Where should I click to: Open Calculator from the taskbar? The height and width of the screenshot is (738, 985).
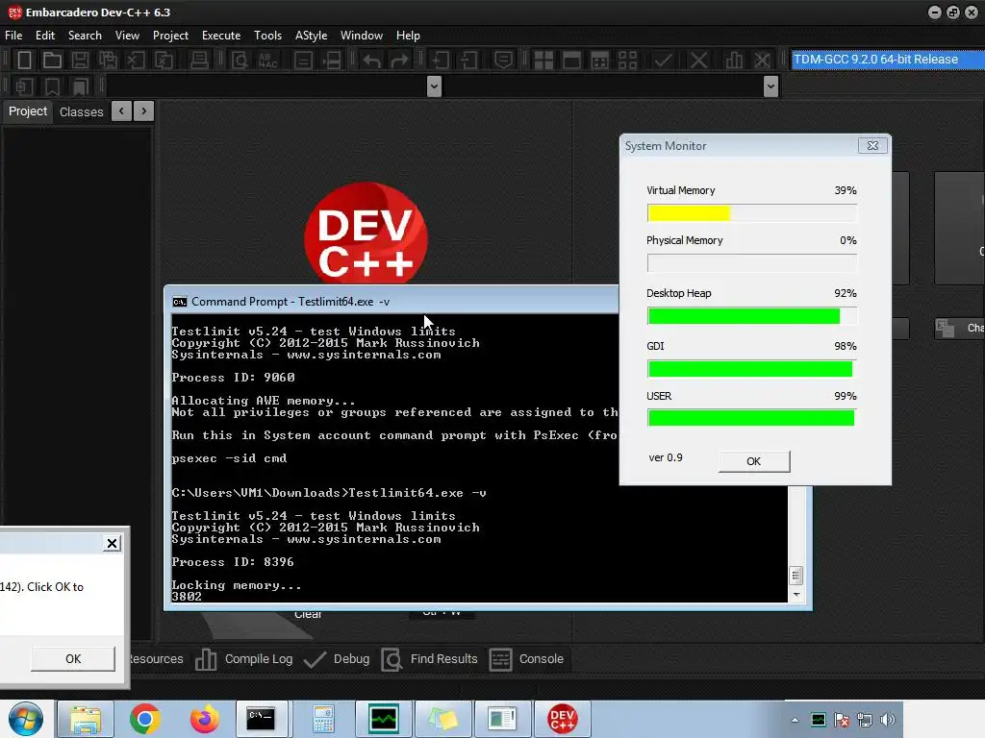pos(323,719)
